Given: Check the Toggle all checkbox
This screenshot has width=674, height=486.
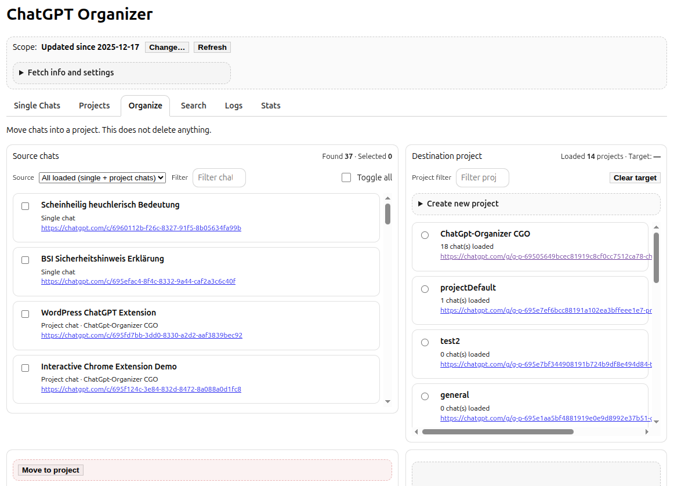Looking at the screenshot, I should (346, 177).
